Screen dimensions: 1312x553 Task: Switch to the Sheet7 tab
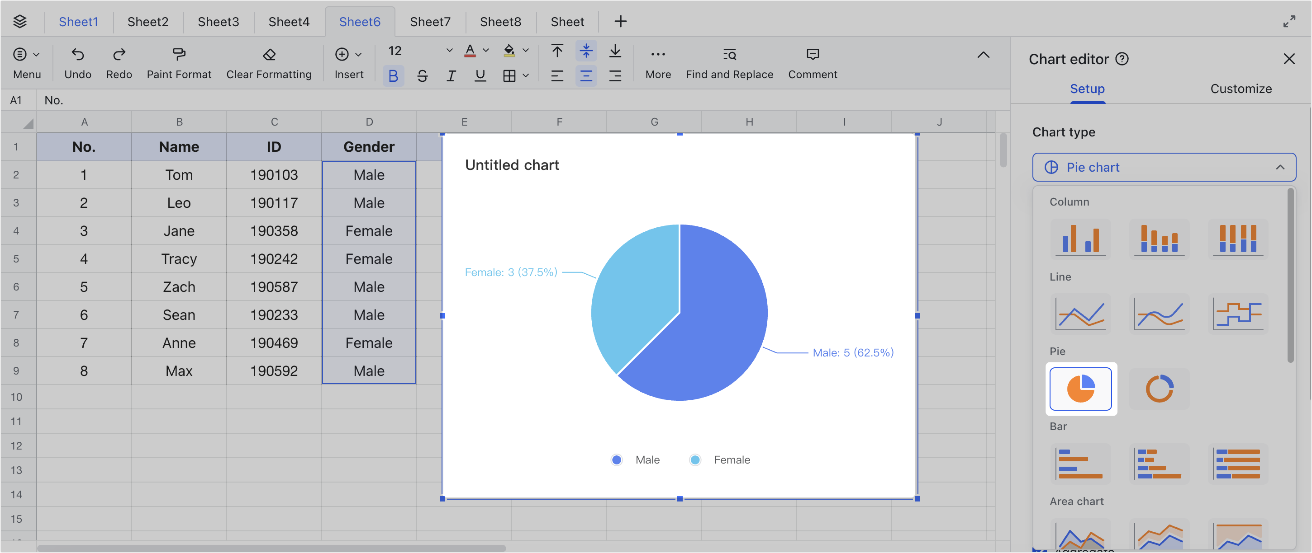point(430,21)
